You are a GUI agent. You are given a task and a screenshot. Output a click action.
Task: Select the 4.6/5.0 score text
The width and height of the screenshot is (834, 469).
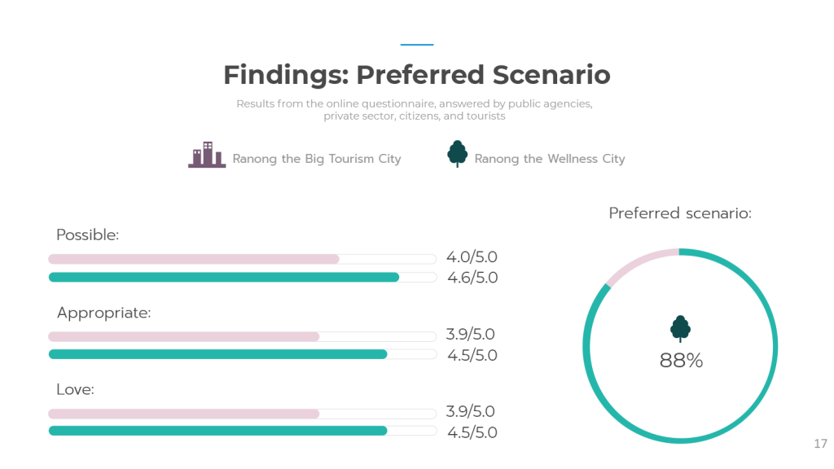472,278
